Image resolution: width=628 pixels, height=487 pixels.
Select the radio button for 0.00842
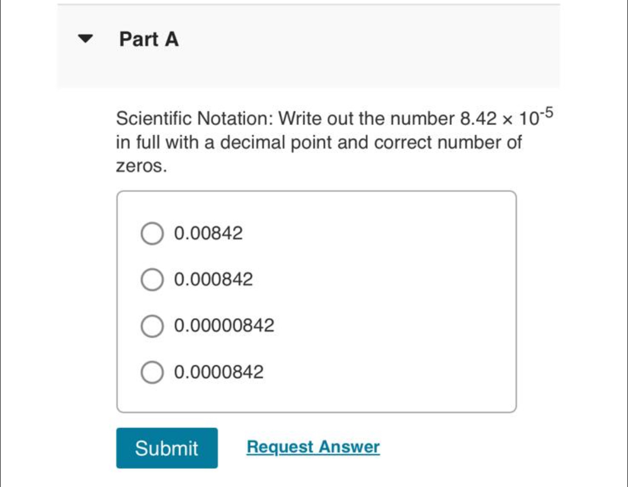point(152,233)
